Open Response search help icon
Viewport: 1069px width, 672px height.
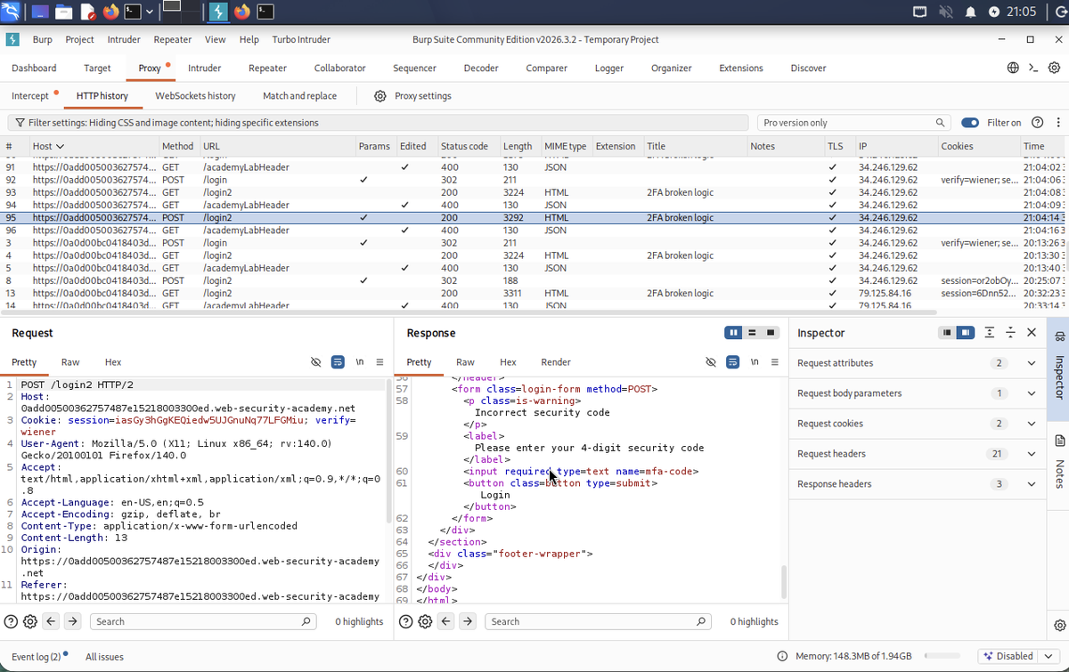tap(406, 621)
